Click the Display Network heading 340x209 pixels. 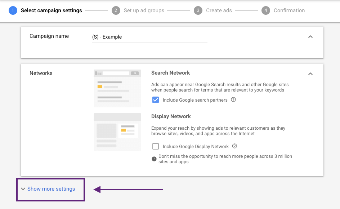pos(171,116)
